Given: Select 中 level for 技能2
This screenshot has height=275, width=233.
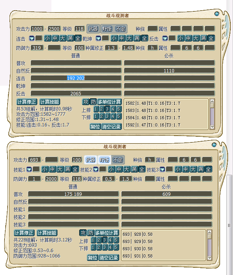Looking at the screenshot, I should [119, 169].
